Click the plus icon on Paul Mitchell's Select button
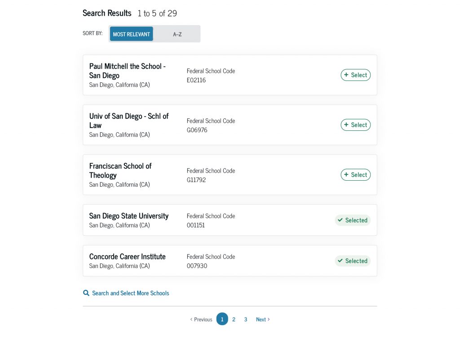This screenshot has width=460, height=339. 346,75
